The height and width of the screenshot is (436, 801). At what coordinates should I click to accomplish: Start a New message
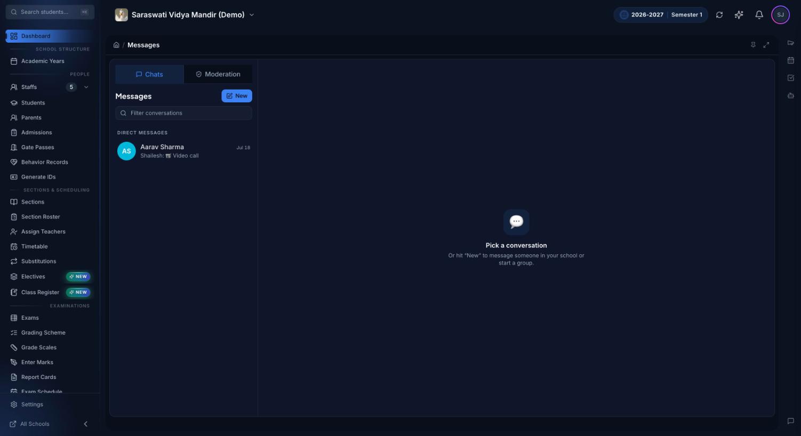237,96
